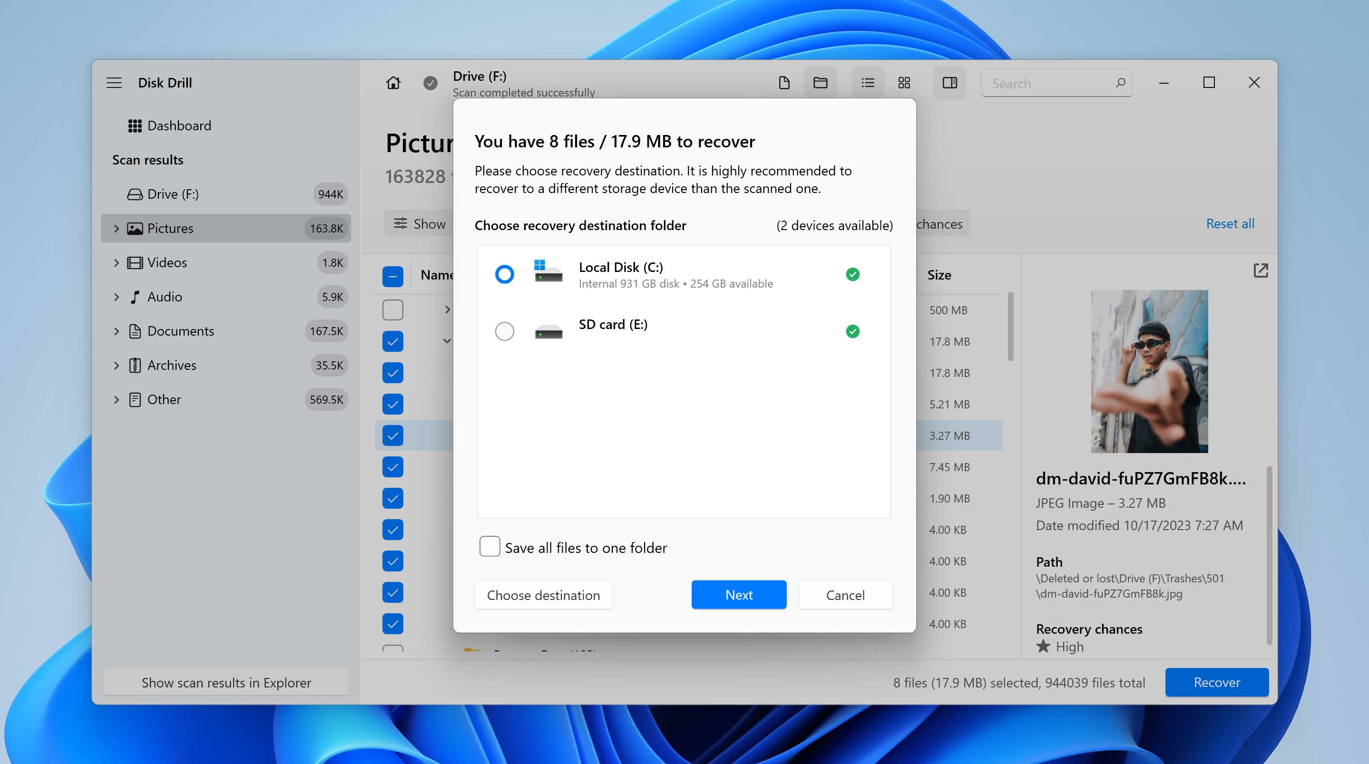Check the unchecked box in 500 MB row
Screen dimensions: 1369x764
(x=393, y=310)
